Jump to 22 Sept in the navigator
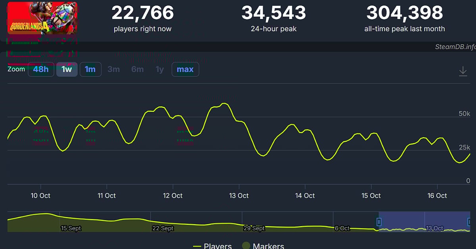476x249 pixels. click(163, 228)
